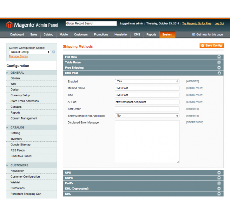Image resolution: width=230 pixels, height=216 pixels.
Task: Open the System menu
Action: pyautogui.click(x=168, y=35)
